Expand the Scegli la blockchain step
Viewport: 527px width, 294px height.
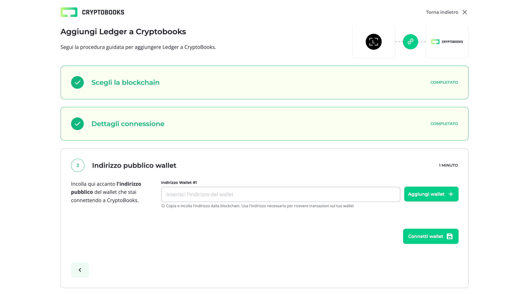(x=125, y=82)
